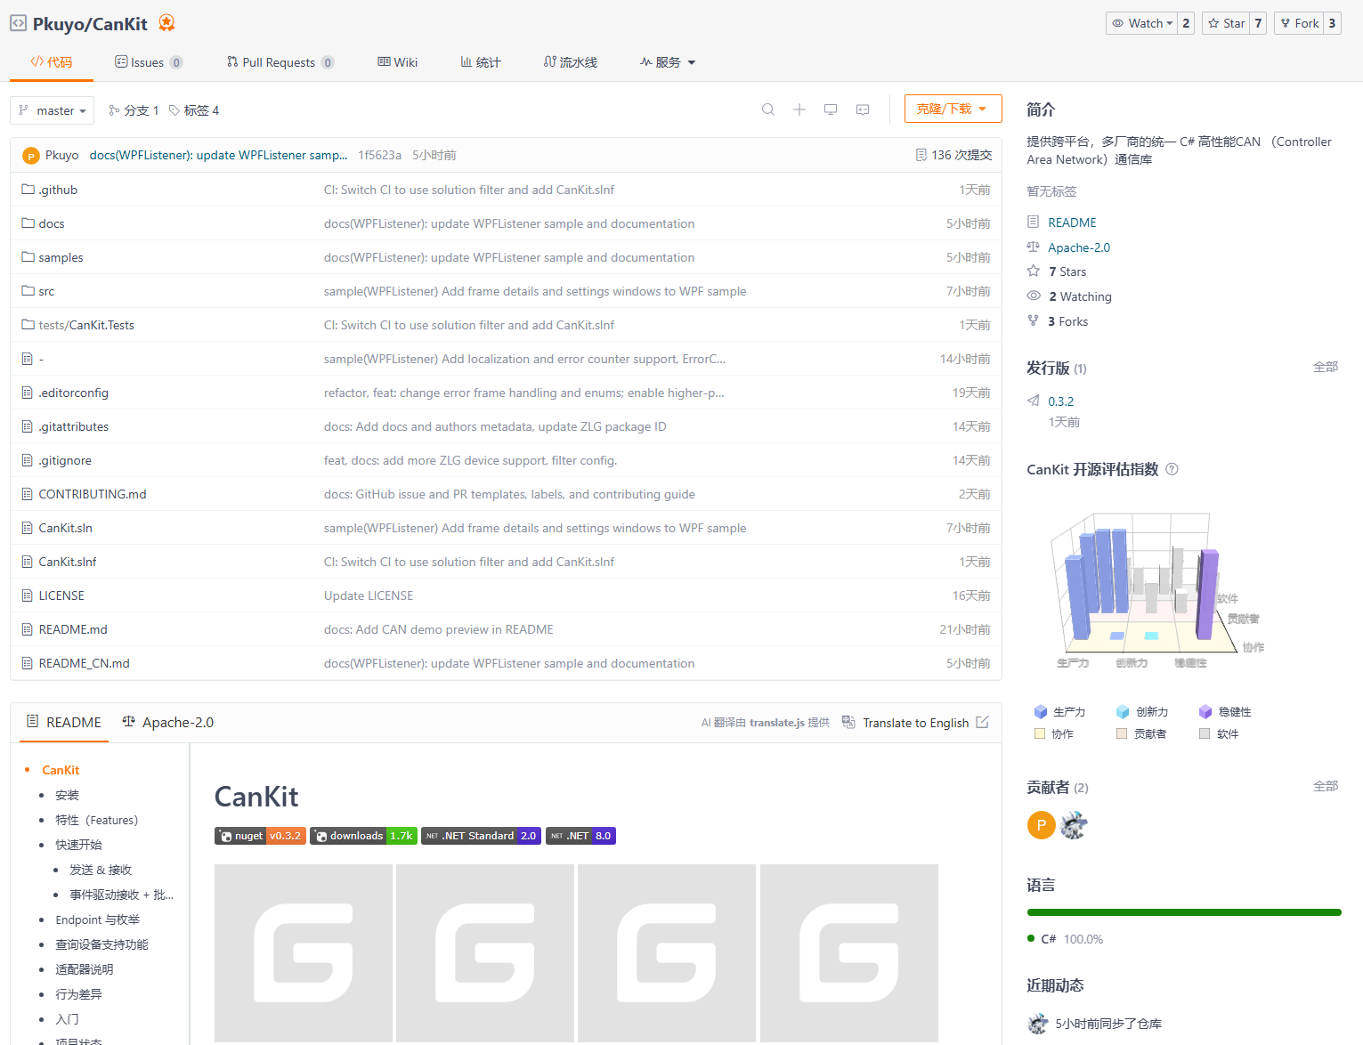Open the 克隆/下载 dropdown

coord(953,108)
